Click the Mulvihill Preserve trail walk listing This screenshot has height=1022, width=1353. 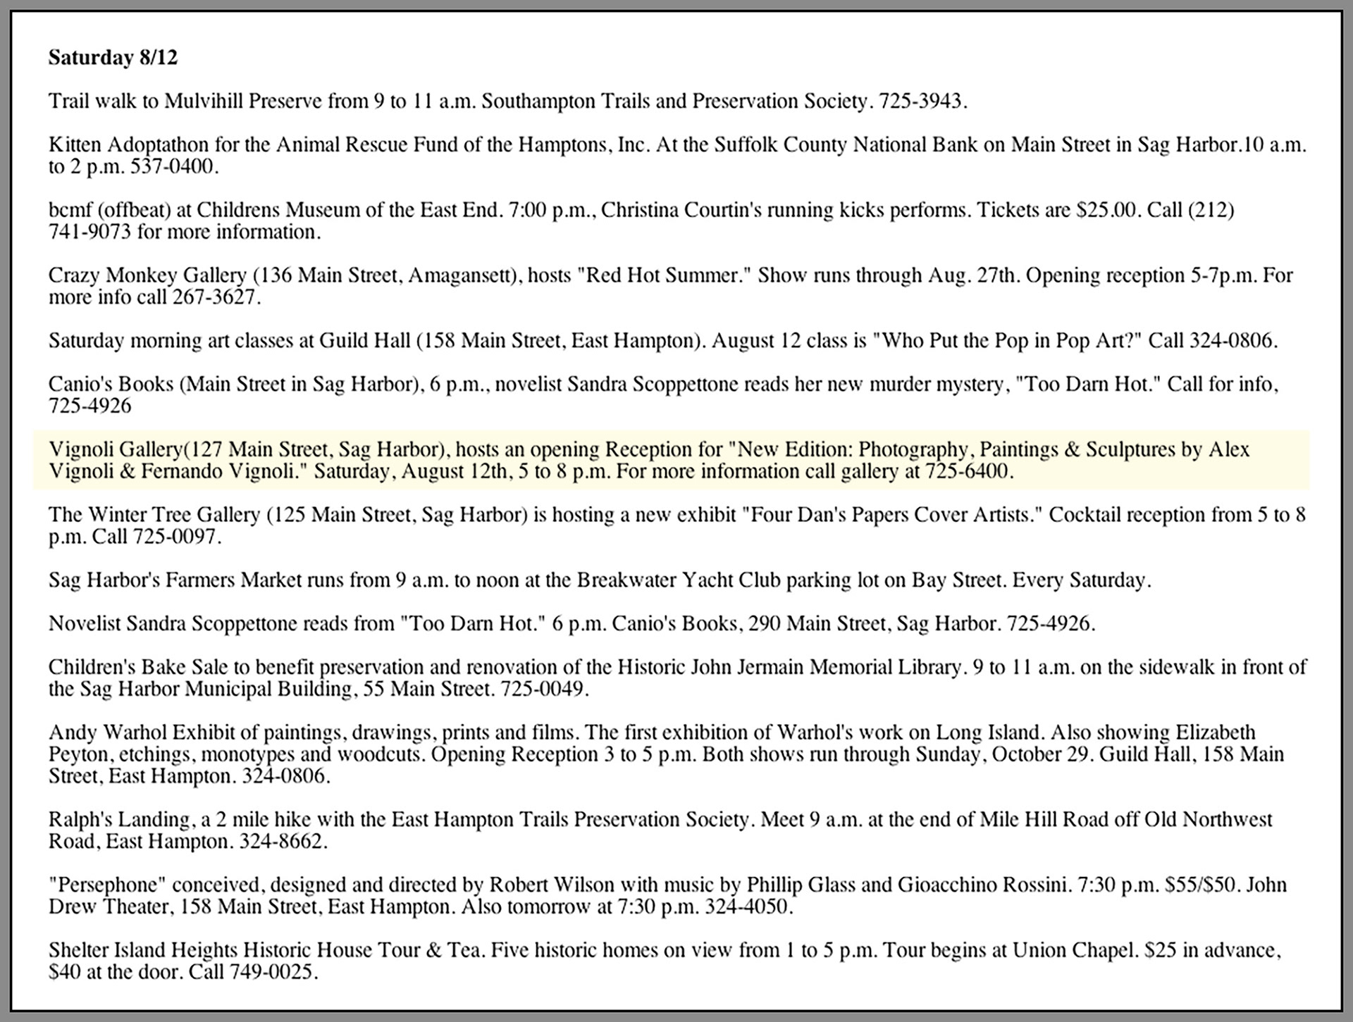507,101
